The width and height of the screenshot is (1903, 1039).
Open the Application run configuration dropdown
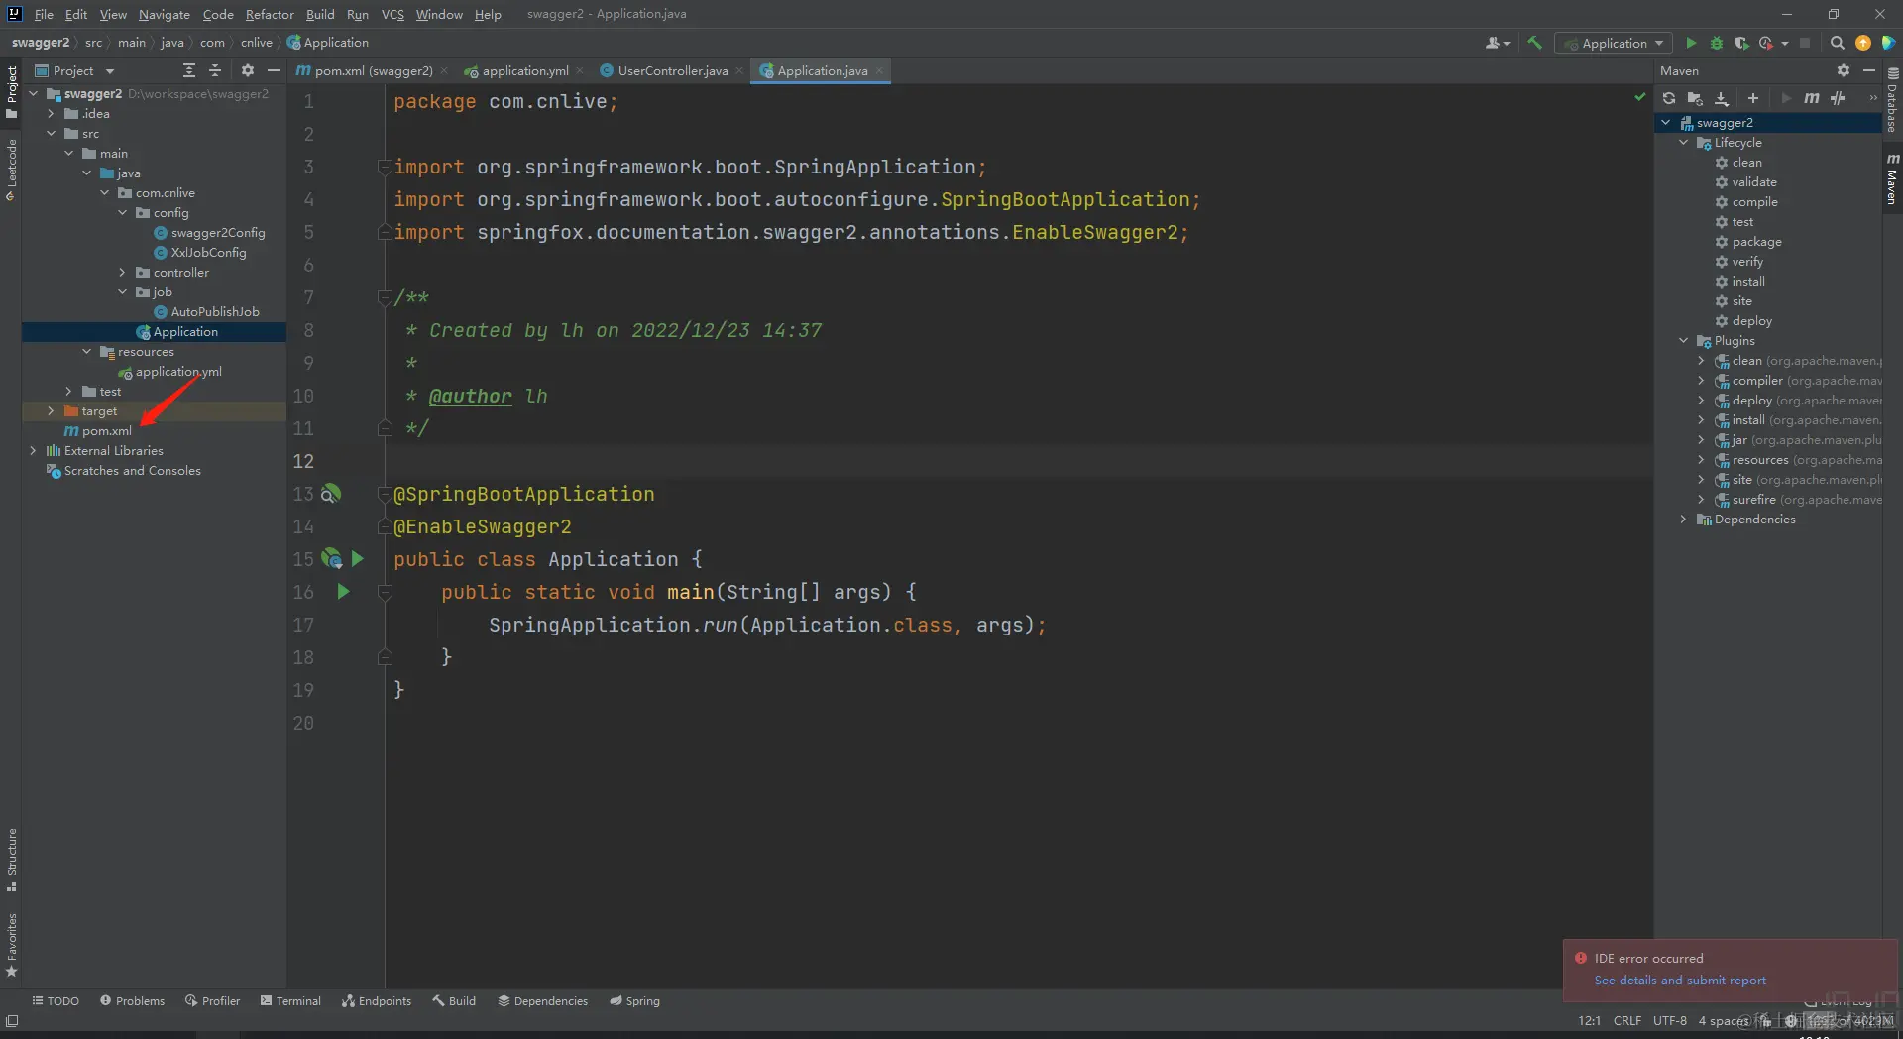pos(1614,43)
